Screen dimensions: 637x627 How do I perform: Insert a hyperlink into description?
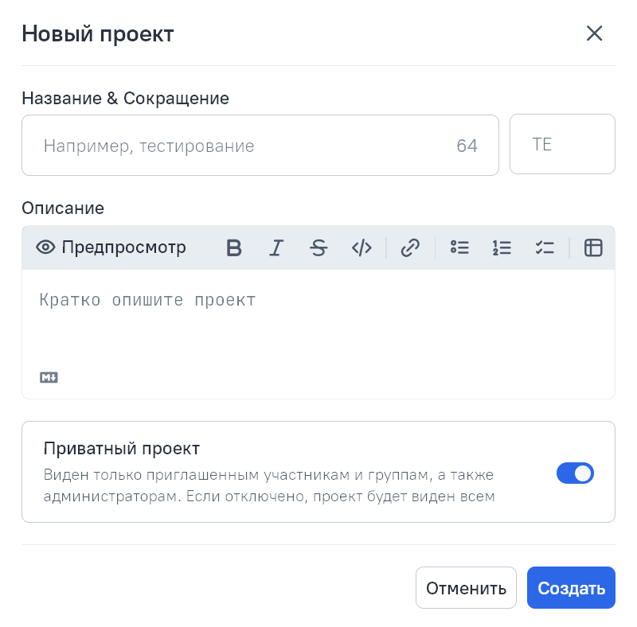pyautogui.click(x=410, y=248)
